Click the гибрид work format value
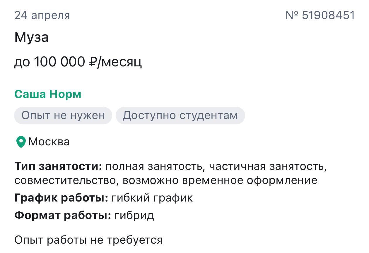The image size is (369, 253). tap(134, 216)
